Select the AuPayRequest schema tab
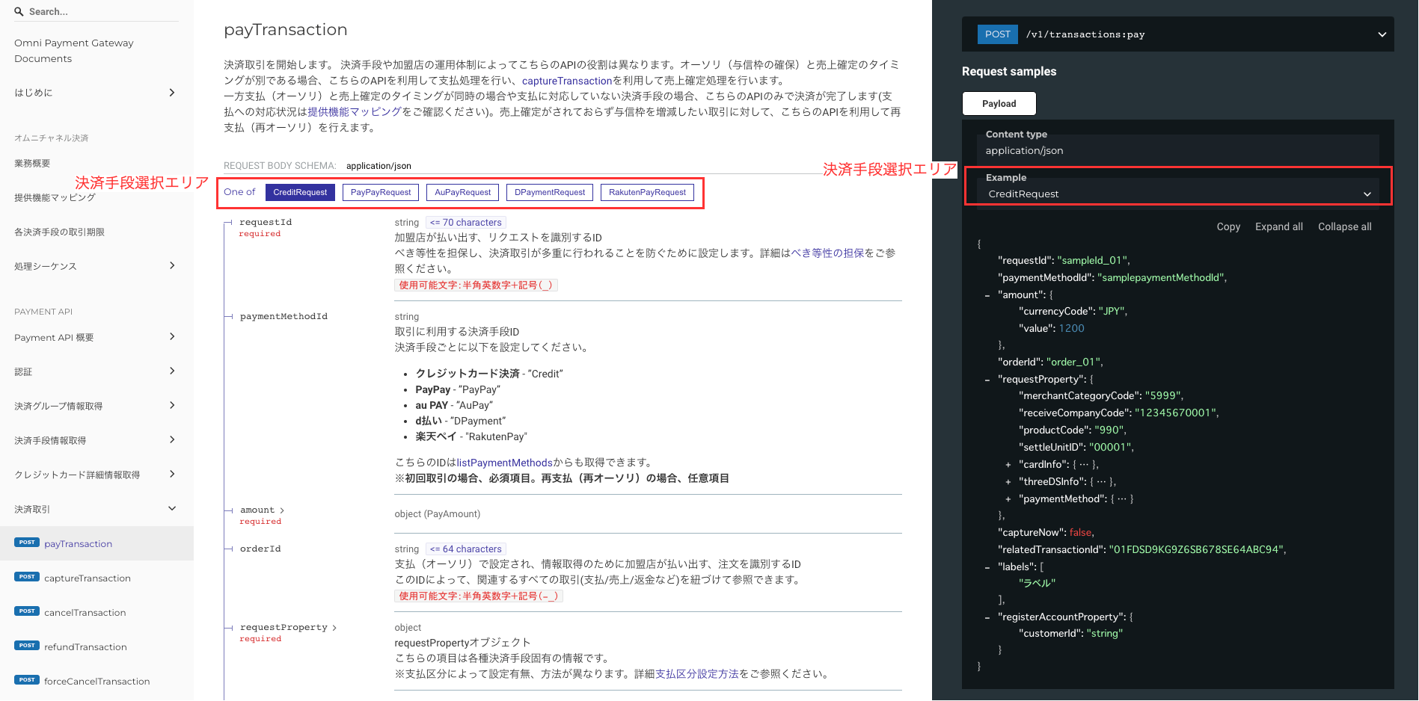Viewport: 1419px width, 701px height. click(x=463, y=193)
